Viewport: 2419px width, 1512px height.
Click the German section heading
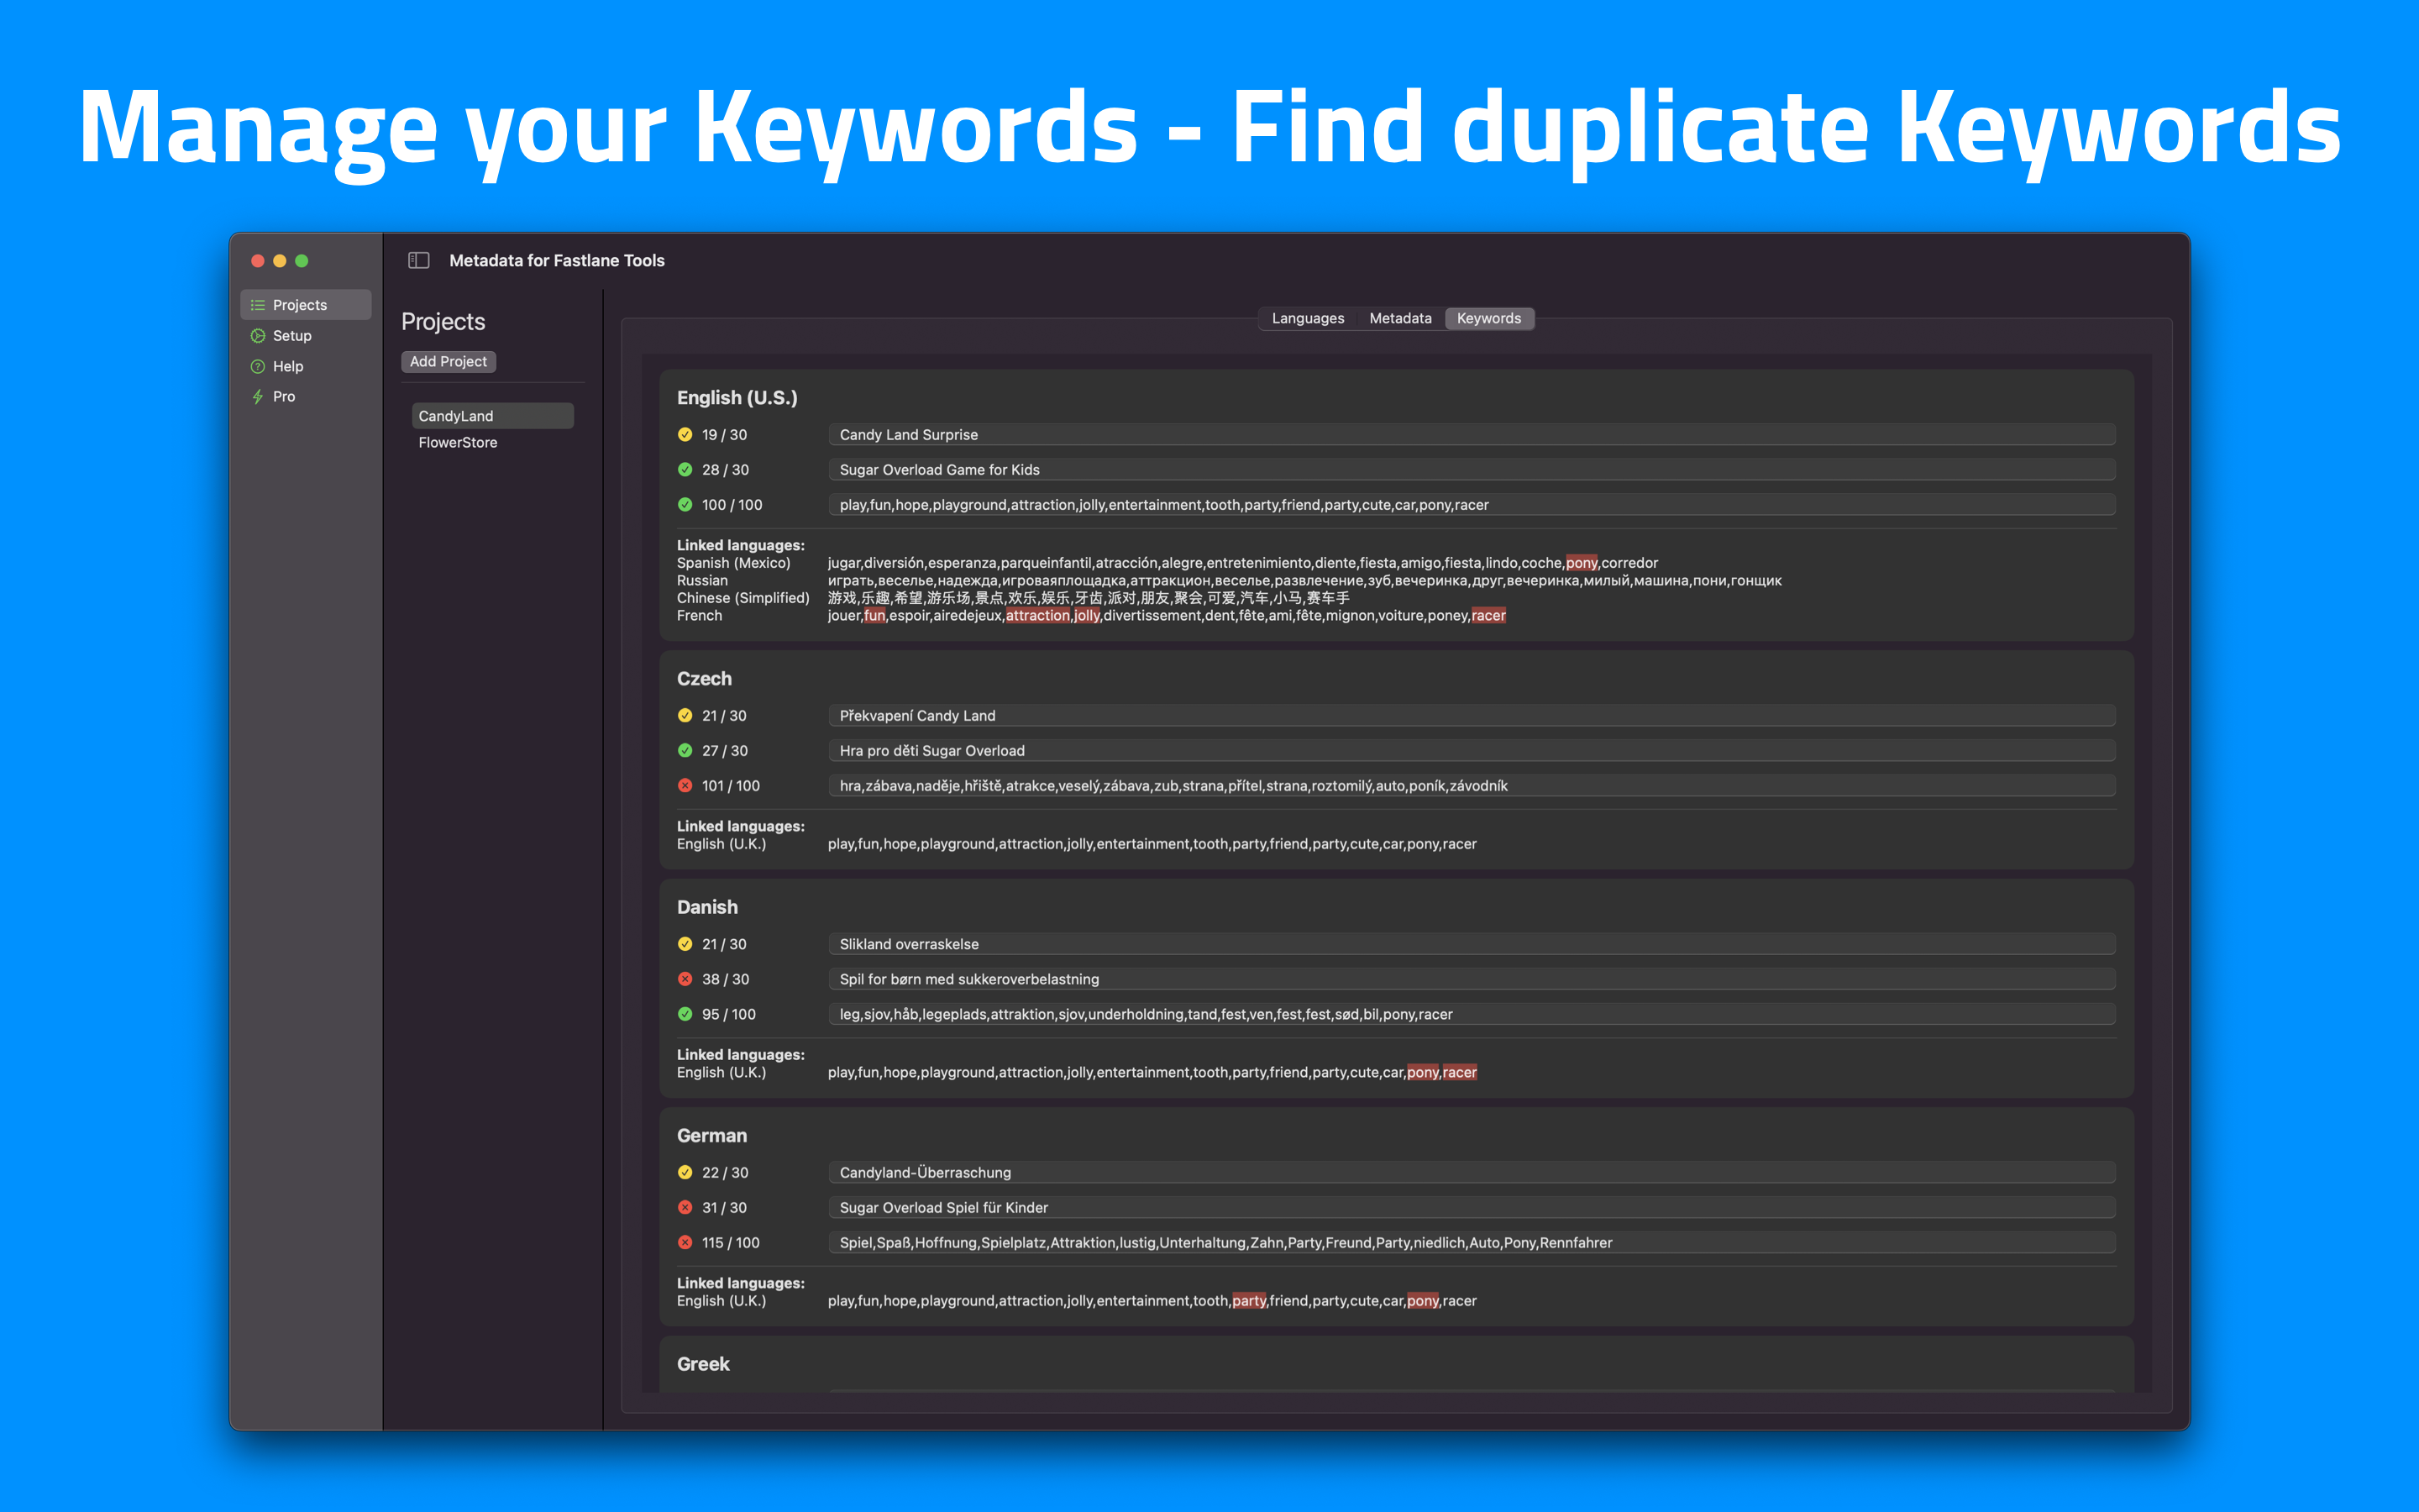(711, 1136)
